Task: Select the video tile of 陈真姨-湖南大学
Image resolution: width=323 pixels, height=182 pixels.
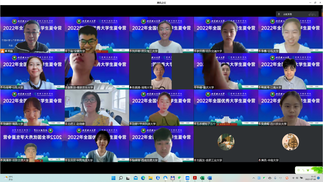Action: pyautogui.click(x=161, y=71)
